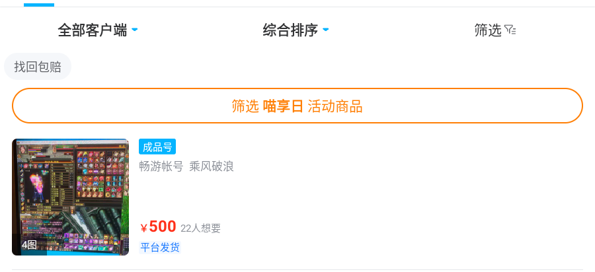Open the game account screenshot thumbnail

[70, 197]
